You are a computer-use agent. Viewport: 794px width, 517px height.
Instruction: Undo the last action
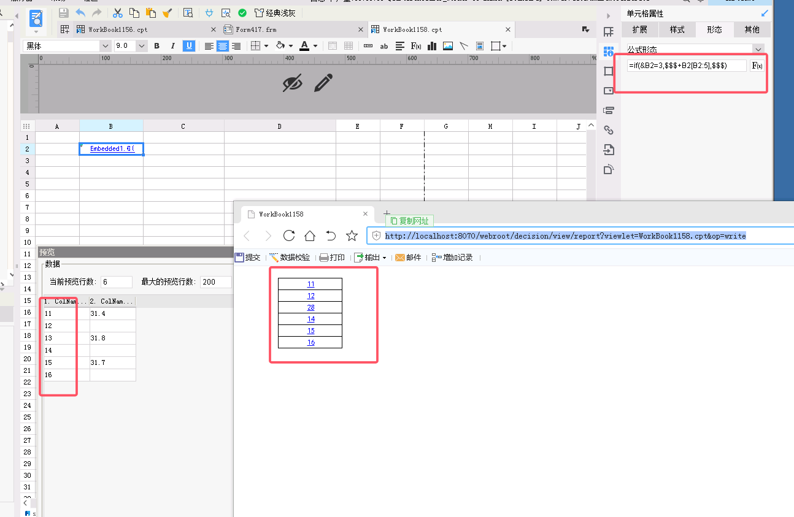tap(80, 12)
